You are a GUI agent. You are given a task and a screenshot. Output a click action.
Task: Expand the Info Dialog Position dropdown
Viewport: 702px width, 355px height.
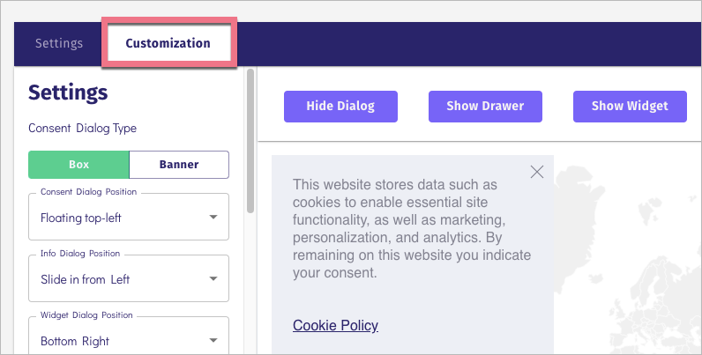click(x=129, y=279)
